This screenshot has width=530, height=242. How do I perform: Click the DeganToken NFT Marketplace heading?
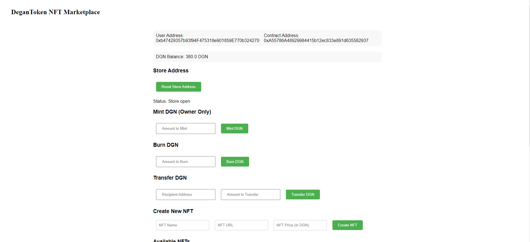pos(55,12)
